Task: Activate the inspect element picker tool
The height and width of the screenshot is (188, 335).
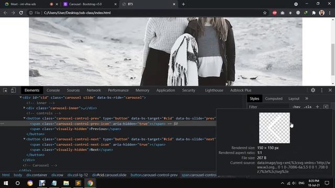Action: point(5,90)
